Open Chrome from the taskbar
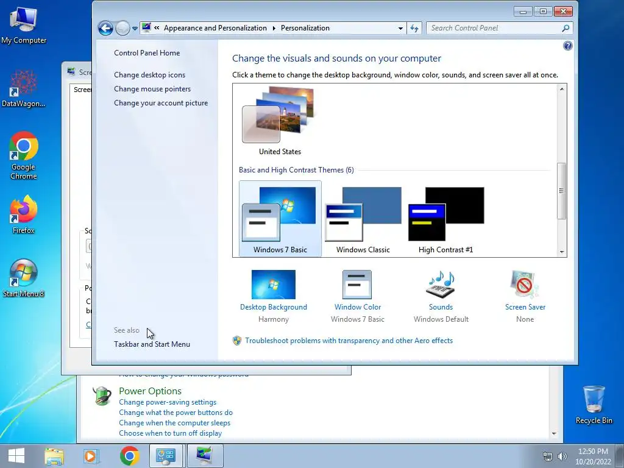The image size is (624, 468). pos(129,456)
